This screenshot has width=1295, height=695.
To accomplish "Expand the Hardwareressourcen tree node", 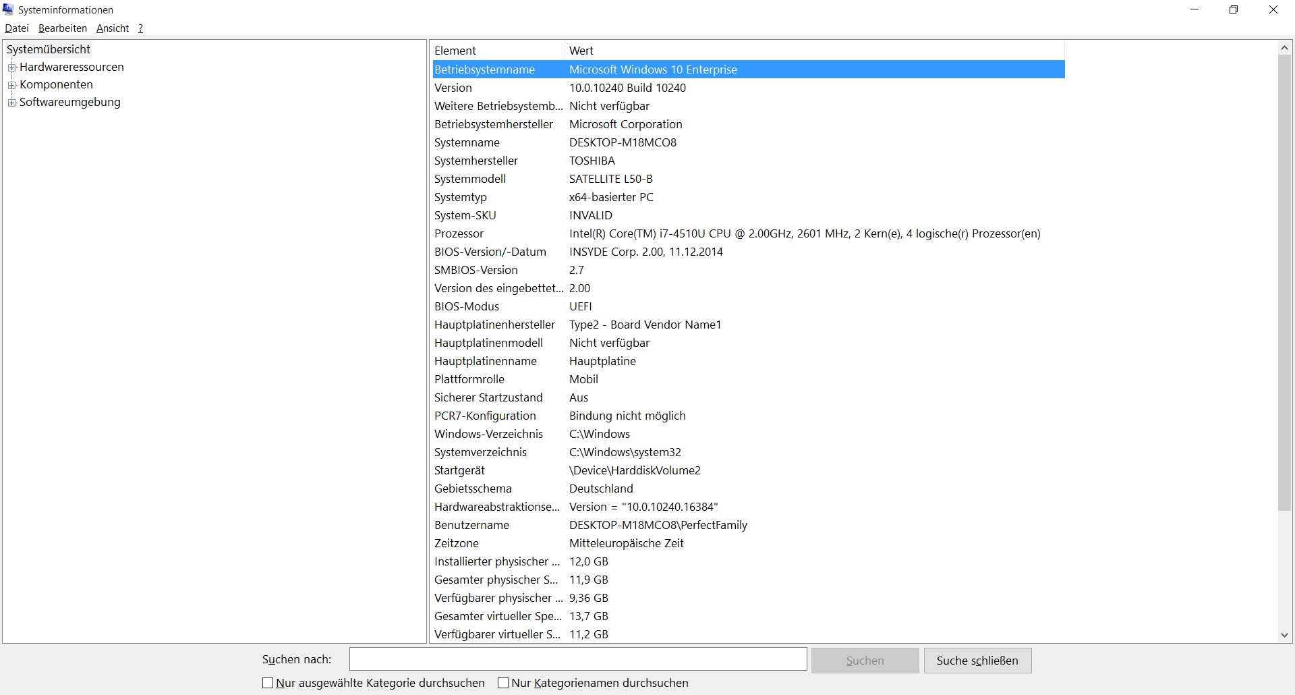I will pyautogui.click(x=11, y=67).
